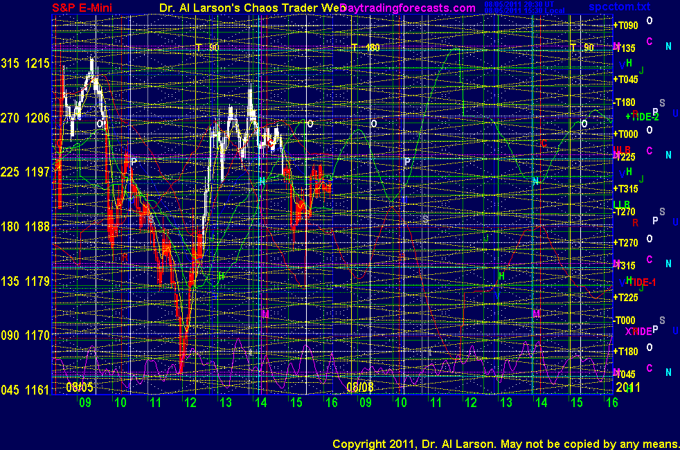Click the copyright notice text at bottom
This screenshot has width=680, height=450.
(504, 443)
